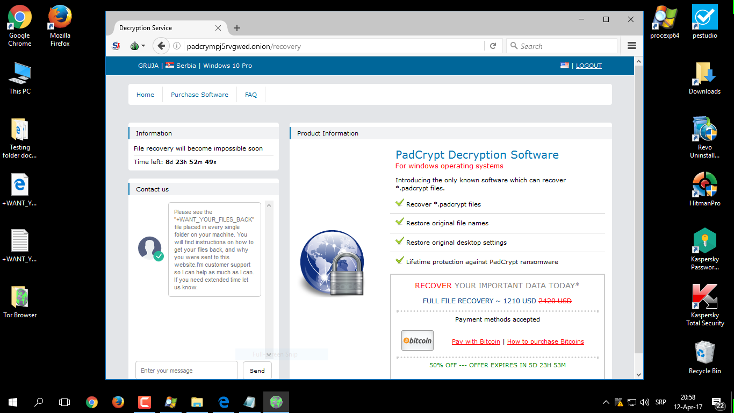Viewport: 734px width, 413px height.
Task: Select the HitmanPro desktop icon
Action: pyautogui.click(x=705, y=189)
